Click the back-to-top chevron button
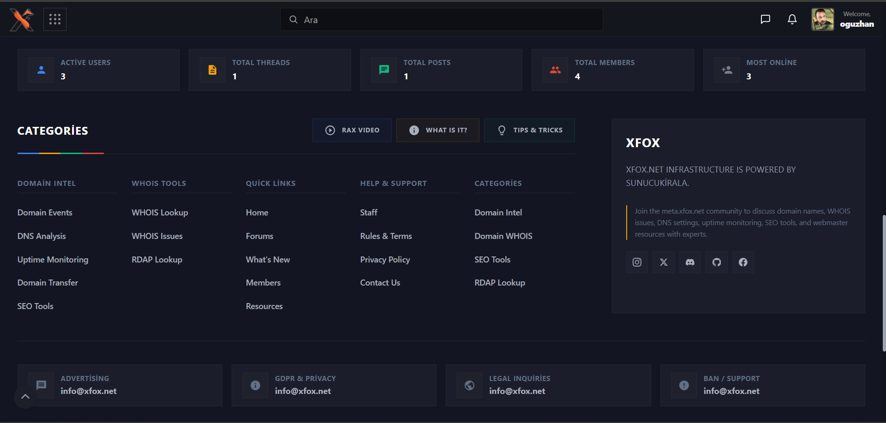This screenshot has width=886, height=423. coord(25,396)
